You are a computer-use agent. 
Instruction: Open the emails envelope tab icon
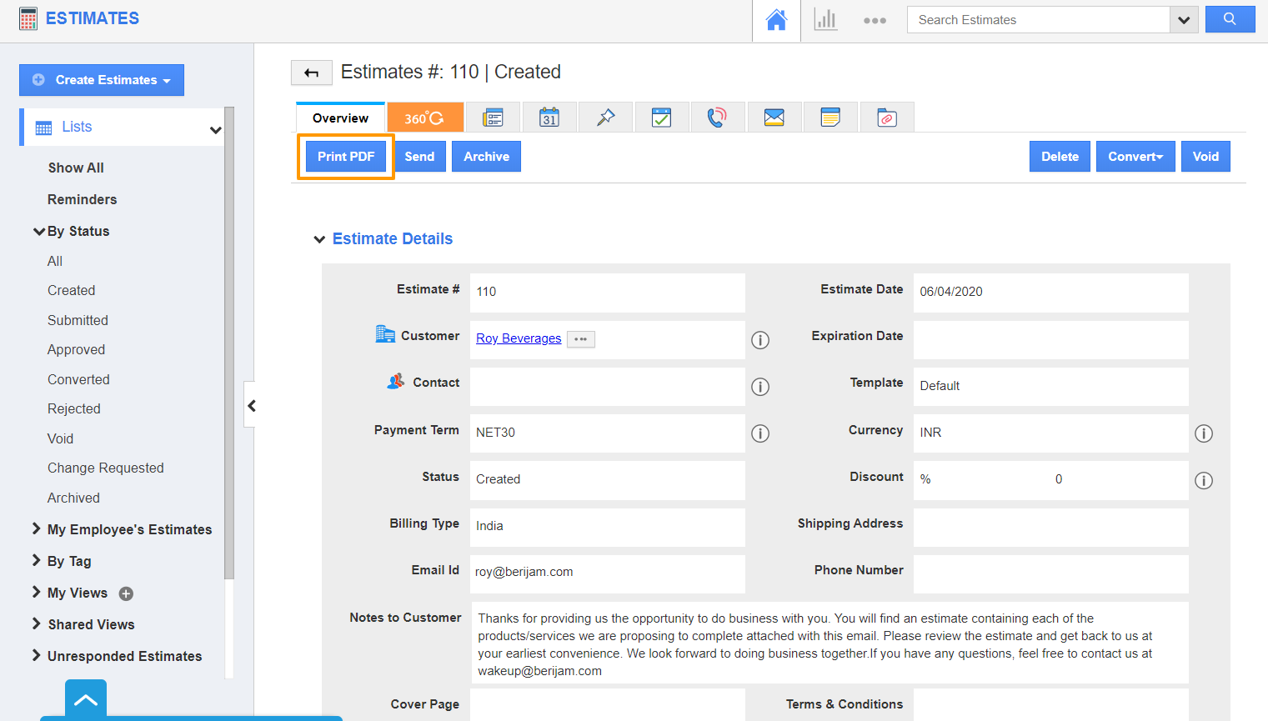click(x=774, y=118)
